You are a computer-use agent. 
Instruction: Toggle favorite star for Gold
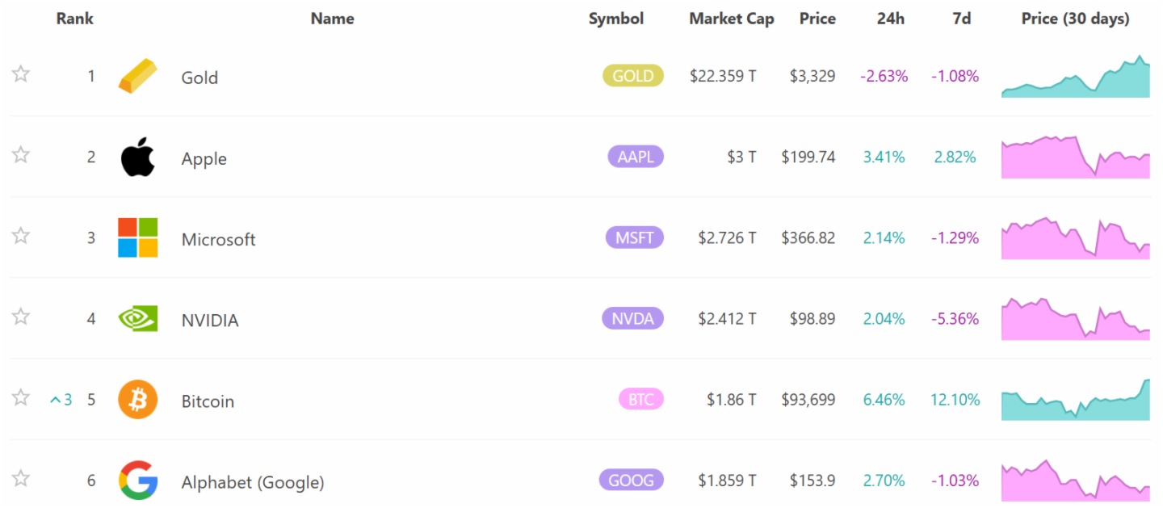coord(21,74)
